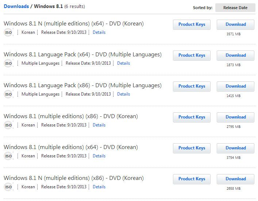Click title Windows 8.1 Language Pack (x86)
This screenshot has height=201, width=258.
coord(82,85)
